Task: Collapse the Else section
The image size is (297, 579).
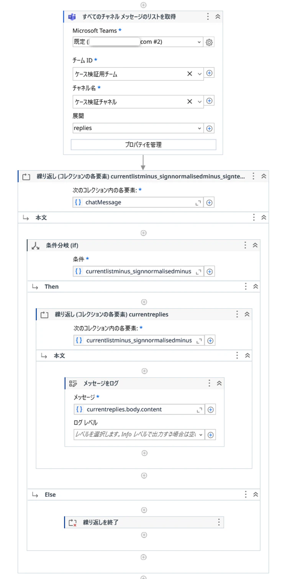Action: (255, 495)
